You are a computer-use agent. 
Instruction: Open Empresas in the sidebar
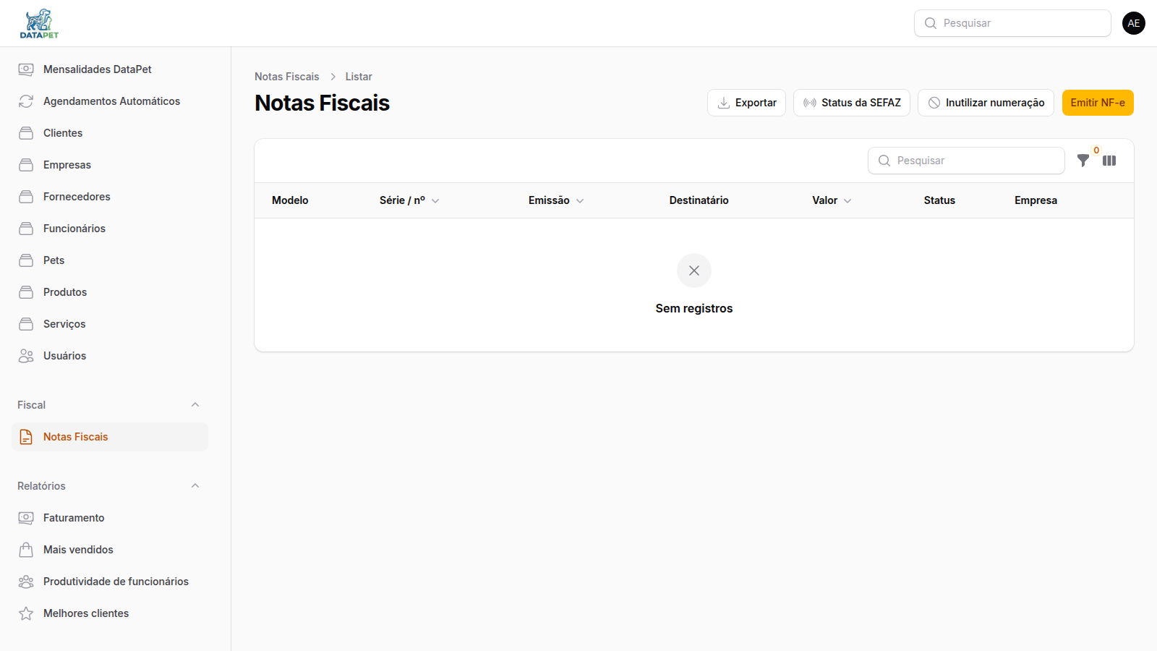110,165
